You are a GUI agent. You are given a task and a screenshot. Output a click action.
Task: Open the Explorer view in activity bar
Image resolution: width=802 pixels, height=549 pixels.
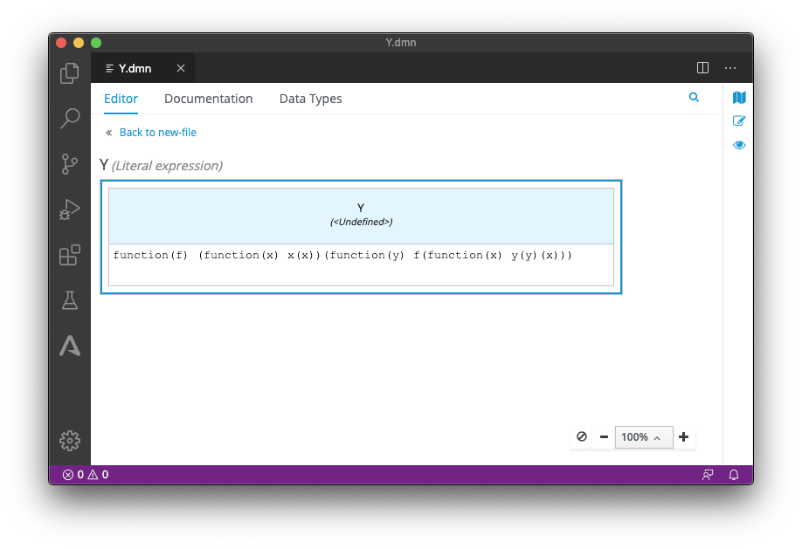[x=70, y=73]
